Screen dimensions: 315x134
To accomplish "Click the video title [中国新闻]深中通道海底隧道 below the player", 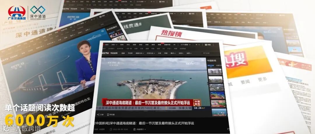I will tap(144, 123).
